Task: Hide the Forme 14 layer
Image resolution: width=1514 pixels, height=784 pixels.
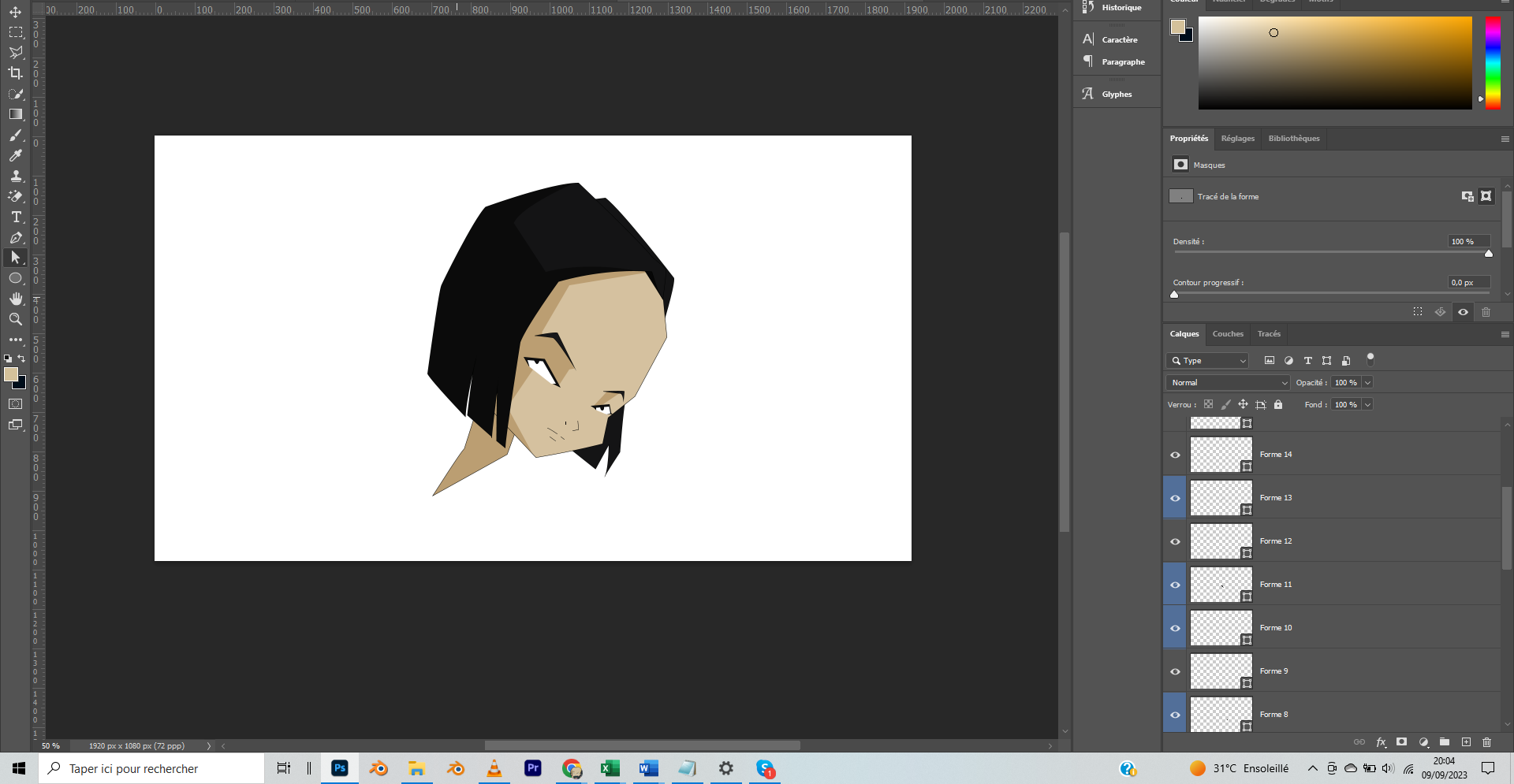Action: tap(1175, 455)
